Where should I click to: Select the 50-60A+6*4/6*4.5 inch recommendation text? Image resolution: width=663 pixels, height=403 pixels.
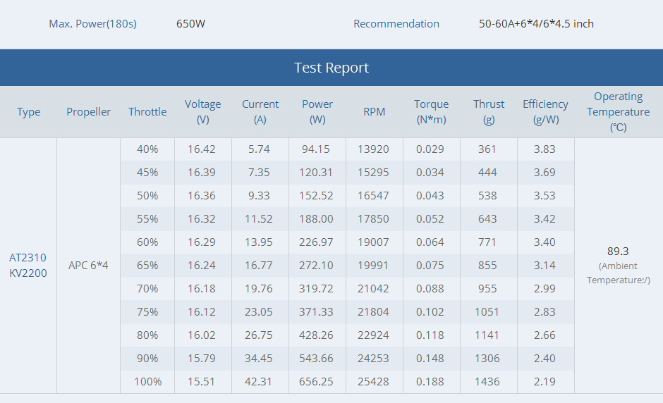click(536, 24)
